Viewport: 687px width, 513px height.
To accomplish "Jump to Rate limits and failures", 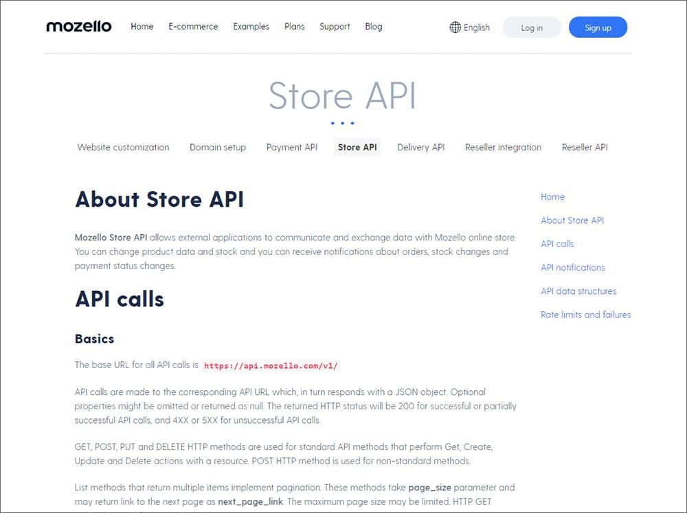I will 586,315.
